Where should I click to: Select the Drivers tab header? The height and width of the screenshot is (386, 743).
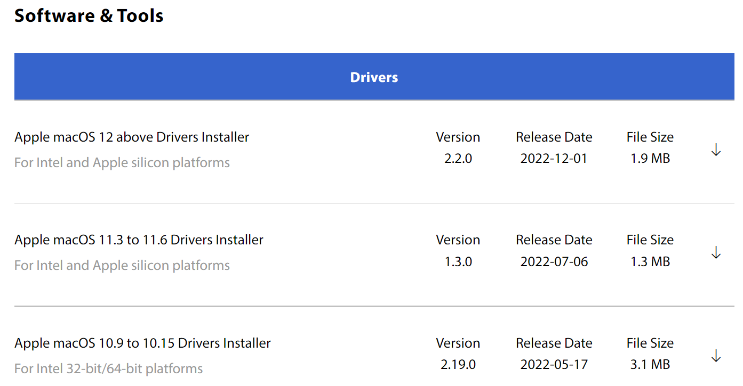(x=374, y=77)
